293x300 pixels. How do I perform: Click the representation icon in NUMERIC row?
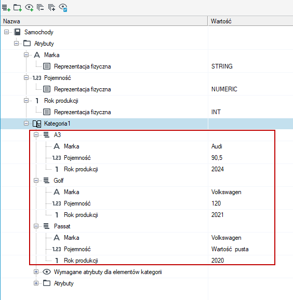coord(47,89)
